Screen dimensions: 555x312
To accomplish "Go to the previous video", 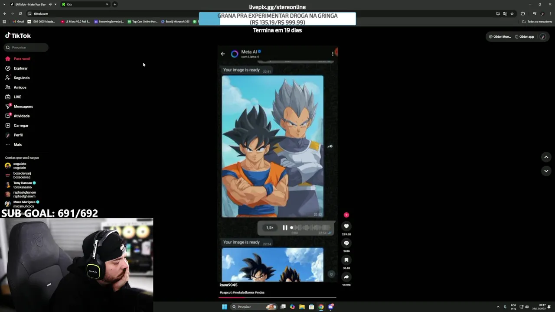I will (546, 157).
